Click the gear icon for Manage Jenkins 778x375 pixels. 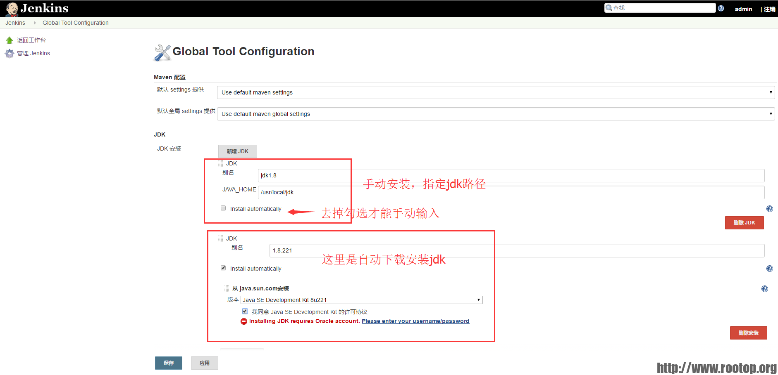point(10,53)
